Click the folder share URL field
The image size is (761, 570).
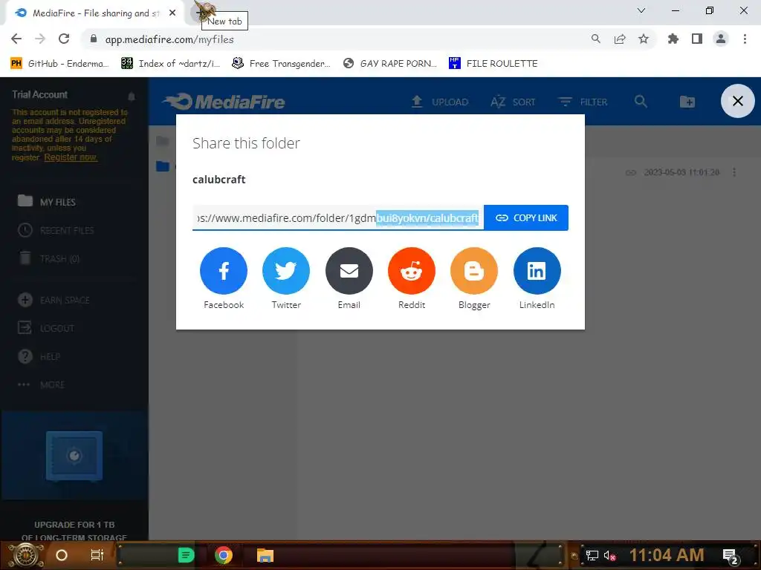click(338, 217)
